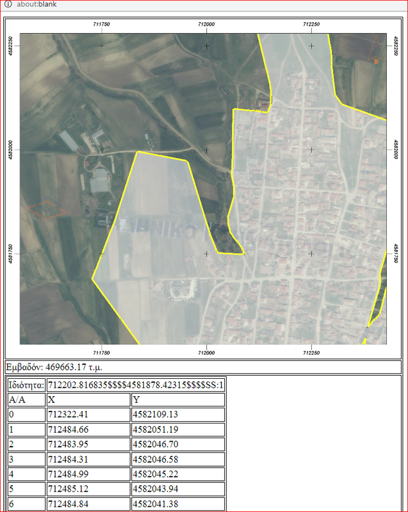Screen dimensions: 408x512
Task: Click the site info icon in address bar
Action: (8, 4)
